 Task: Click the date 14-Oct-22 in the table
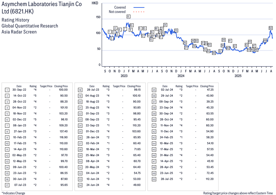20,96
